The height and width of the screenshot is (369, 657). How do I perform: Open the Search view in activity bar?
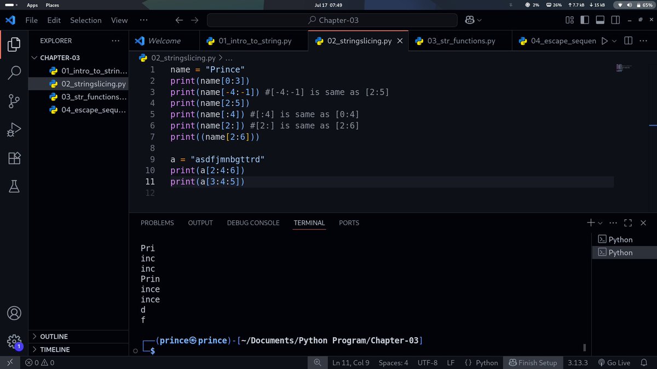click(x=14, y=73)
